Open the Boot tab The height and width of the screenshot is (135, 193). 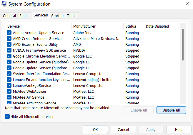coord(23,16)
